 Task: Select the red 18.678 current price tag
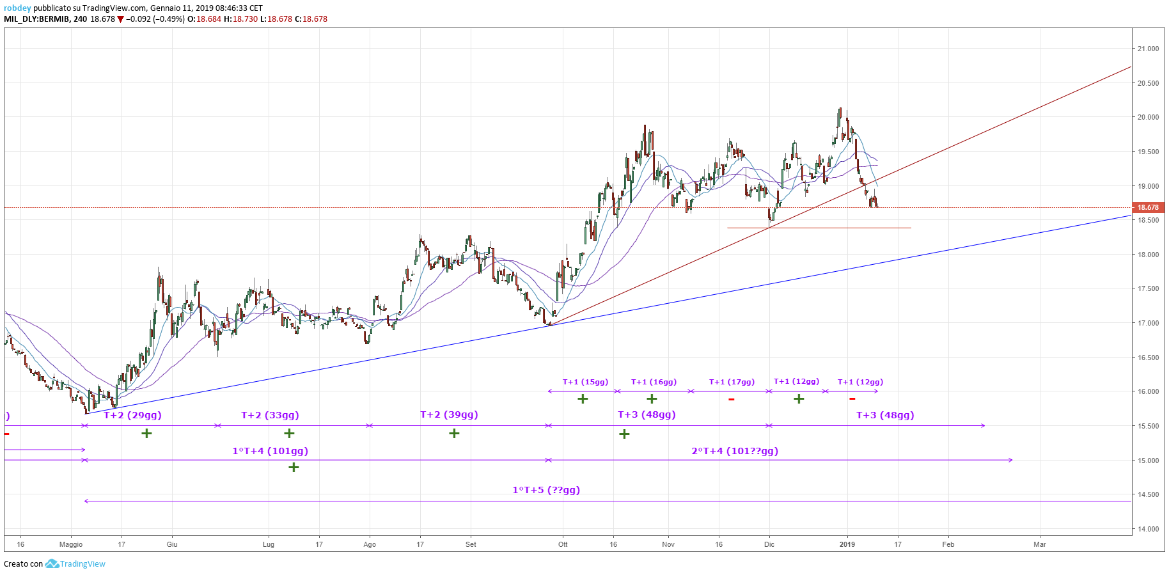1149,207
